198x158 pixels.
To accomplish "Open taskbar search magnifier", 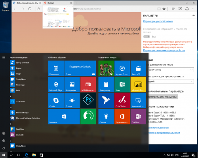I will 11,155.
